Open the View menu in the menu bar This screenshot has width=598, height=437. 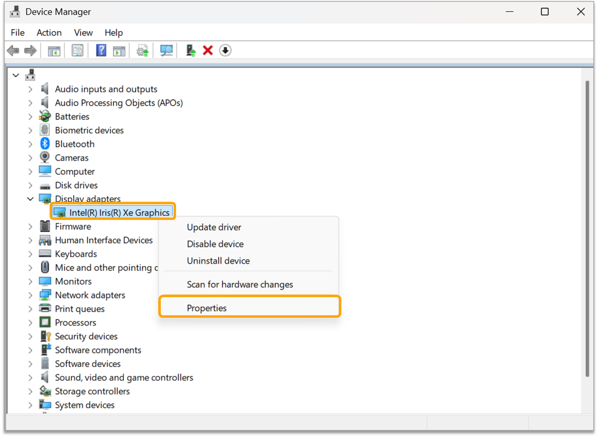(83, 33)
